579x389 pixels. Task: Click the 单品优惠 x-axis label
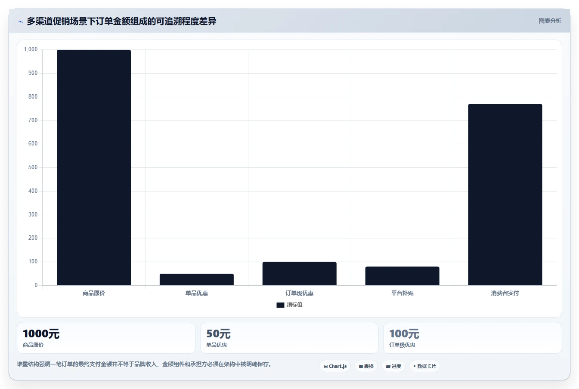197,293
